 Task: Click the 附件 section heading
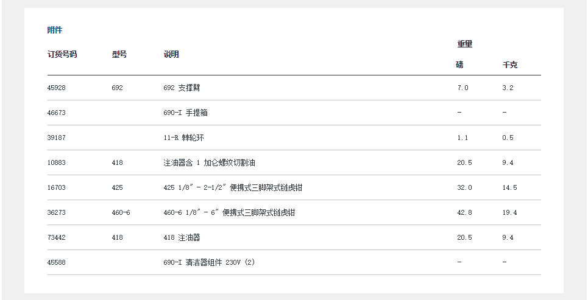click(55, 30)
